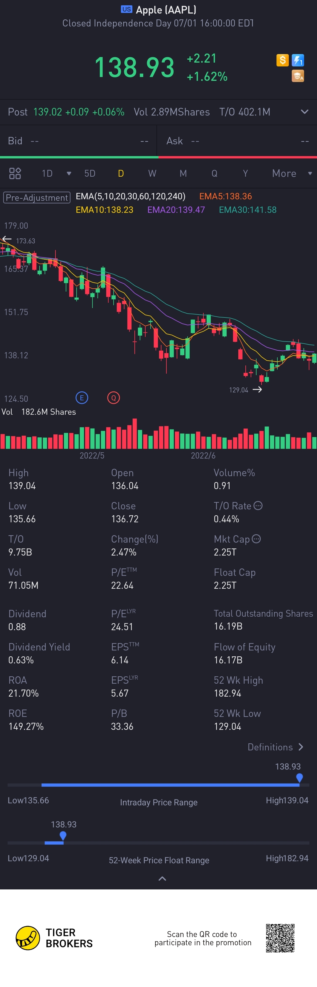Tap the blue E earnings marker
317x987 pixels.
click(82, 398)
